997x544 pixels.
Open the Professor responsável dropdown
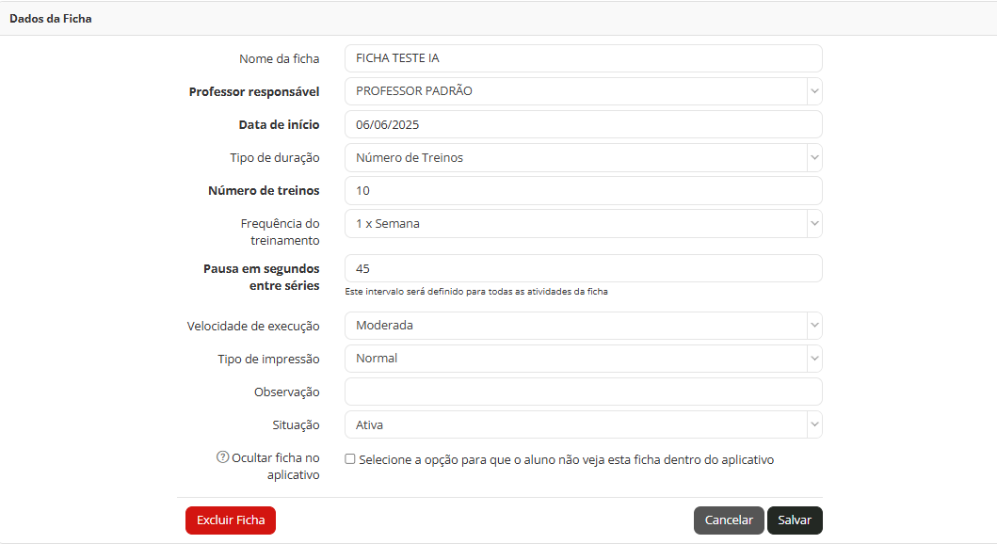[583, 91]
